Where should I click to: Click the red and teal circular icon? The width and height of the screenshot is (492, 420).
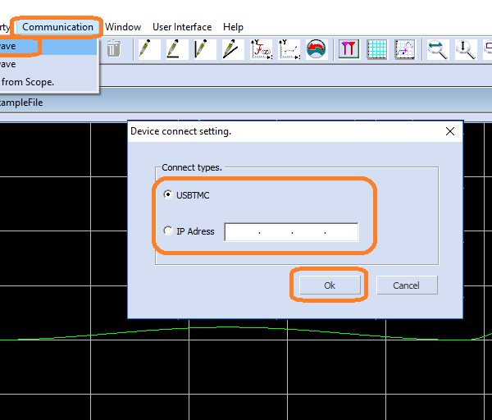317,49
